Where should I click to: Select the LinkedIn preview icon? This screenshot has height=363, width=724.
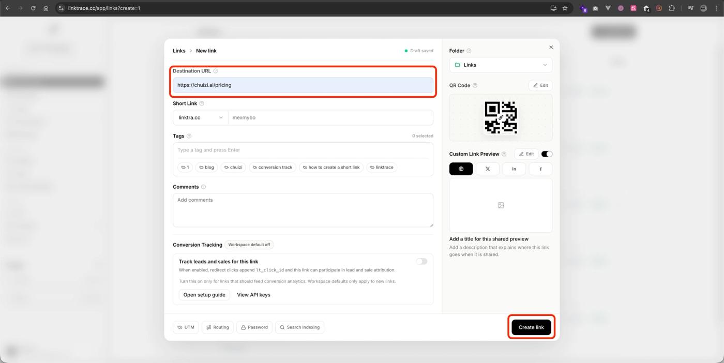(514, 168)
